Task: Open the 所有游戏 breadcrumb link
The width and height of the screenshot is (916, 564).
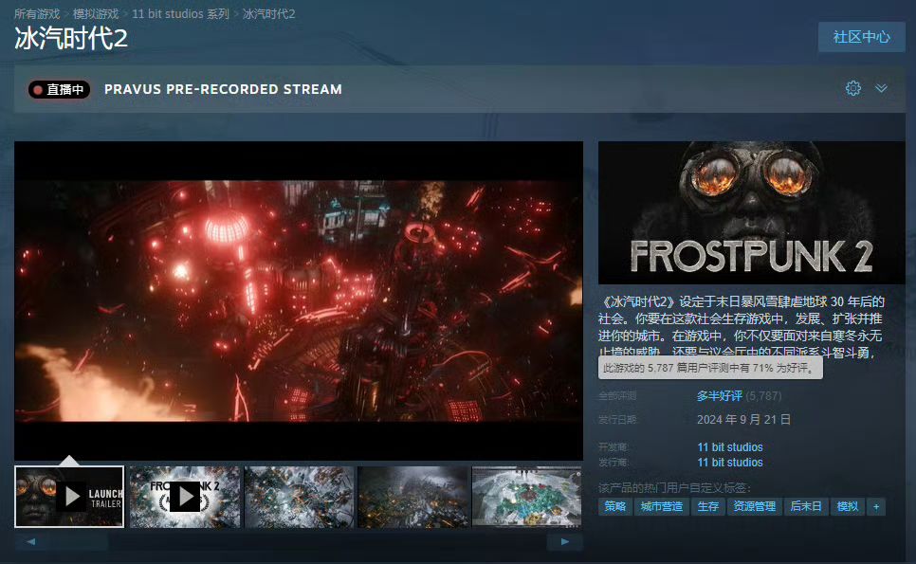Action: click(x=37, y=13)
